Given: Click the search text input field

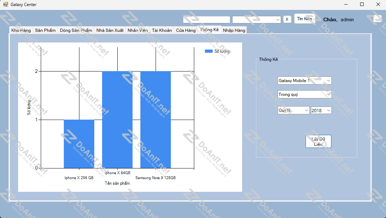Looking at the screenshot, I should (x=207, y=20).
